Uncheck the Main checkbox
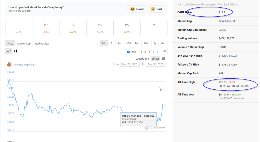This screenshot has height=142, width=260. [129, 52]
